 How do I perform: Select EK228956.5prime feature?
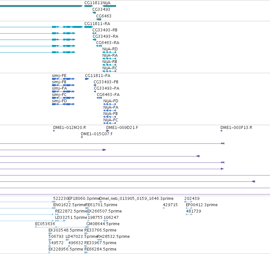pyautogui.click(x=66, y=249)
